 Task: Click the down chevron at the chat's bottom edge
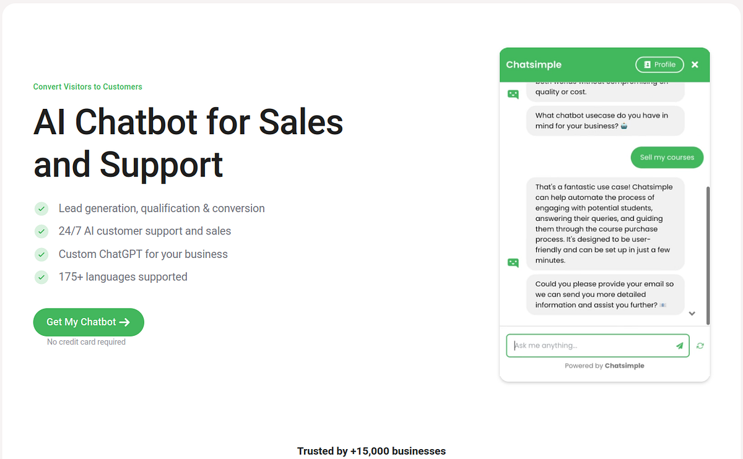click(692, 313)
